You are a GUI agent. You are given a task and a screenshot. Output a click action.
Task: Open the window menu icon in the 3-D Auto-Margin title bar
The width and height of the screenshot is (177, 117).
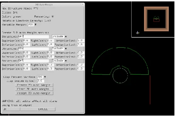click(3, 4)
